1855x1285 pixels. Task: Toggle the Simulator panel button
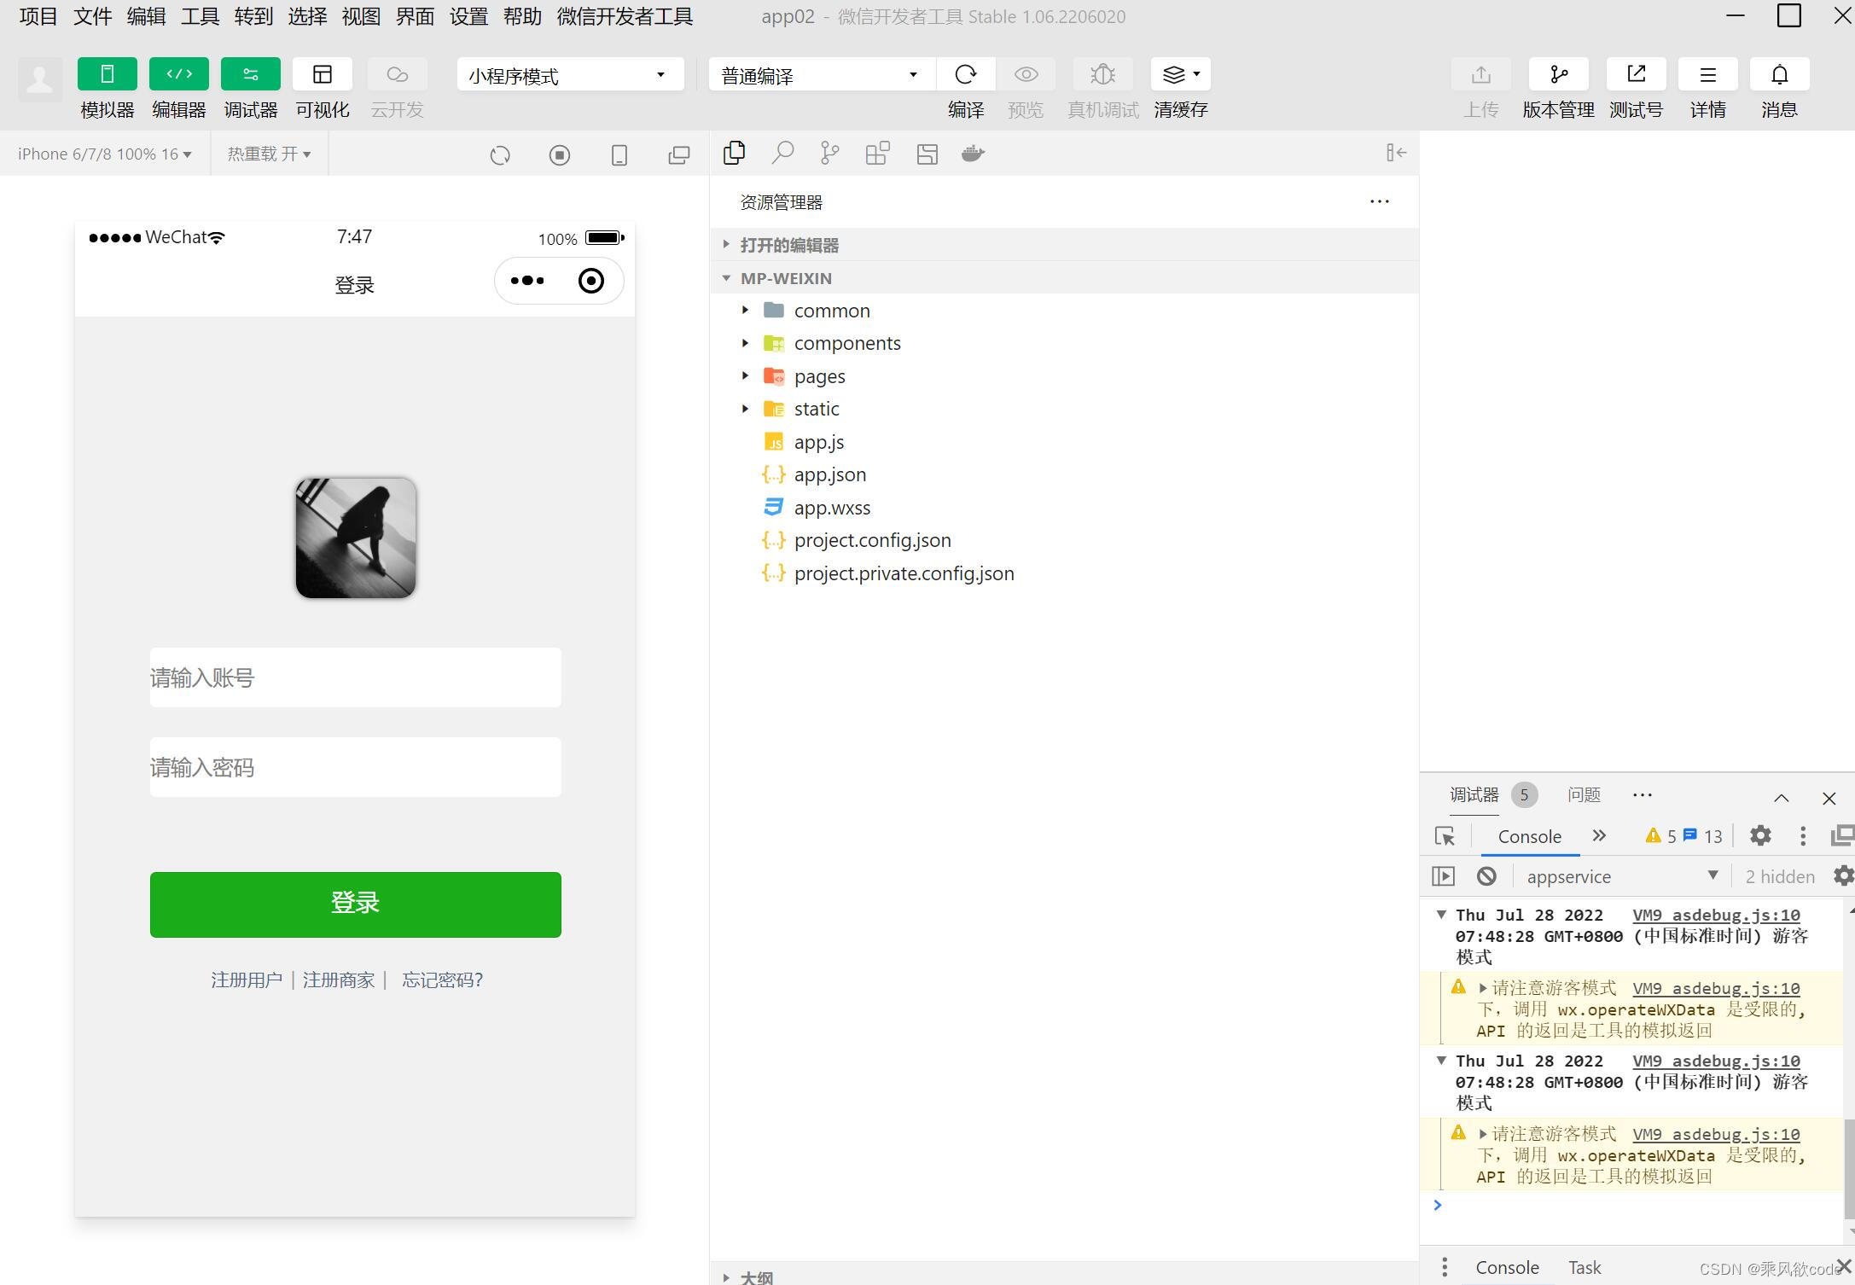(107, 75)
